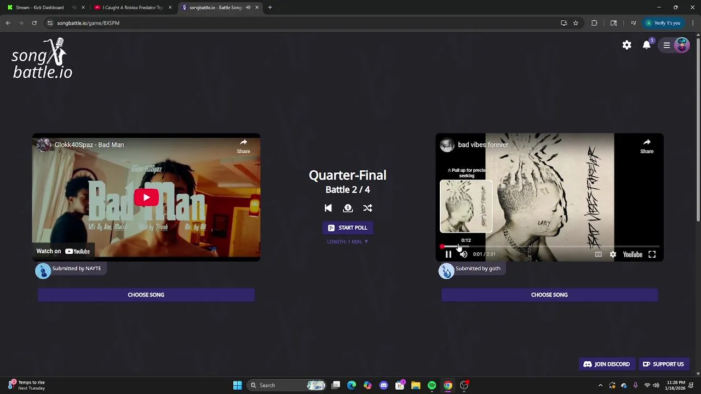Open File Explorer from the taskbar

pyautogui.click(x=416, y=385)
